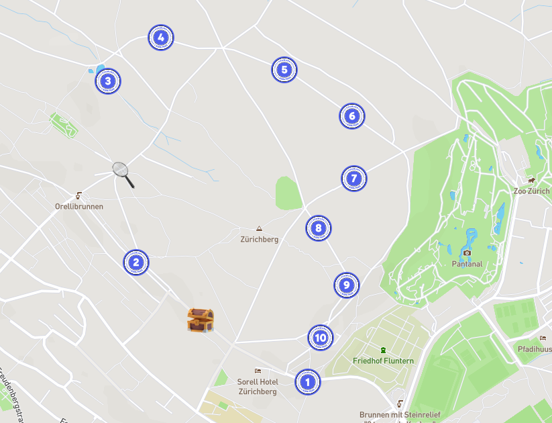This screenshot has width=552, height=423.
Task: Click the Pantanal camera point of interest
Action: pyautogui.click(x=467, y=252)
